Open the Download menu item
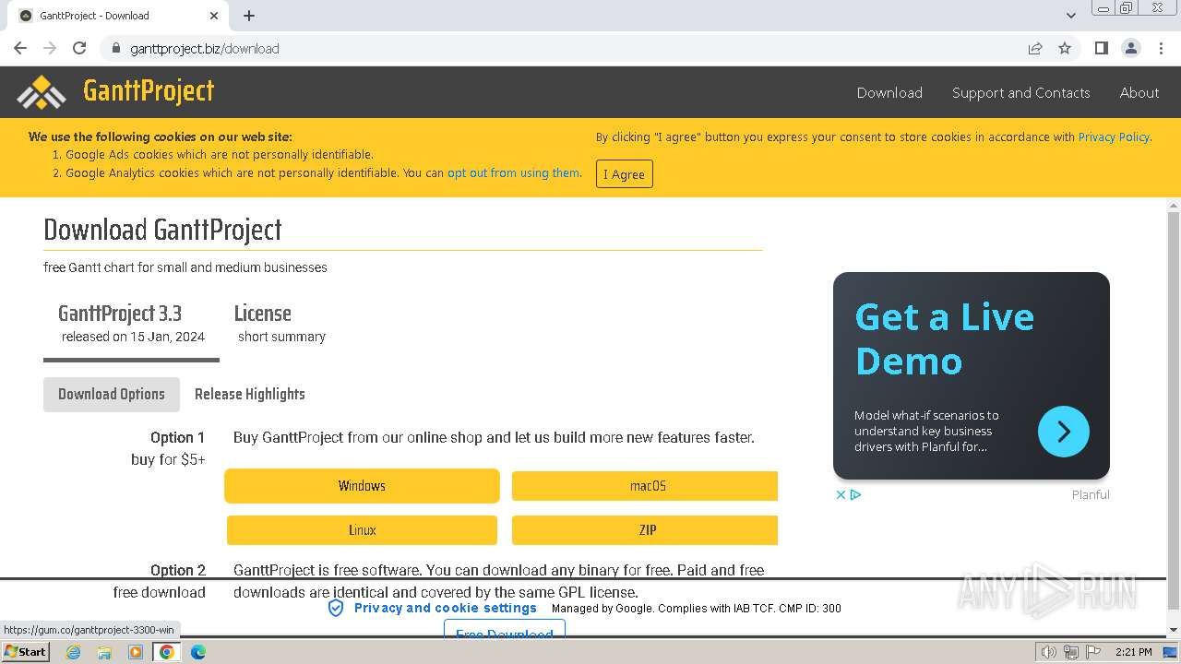 point(889,92)
